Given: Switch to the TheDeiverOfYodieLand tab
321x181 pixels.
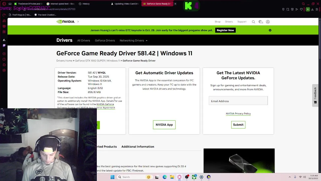Looking at the screenshot, I should (29, 4).
